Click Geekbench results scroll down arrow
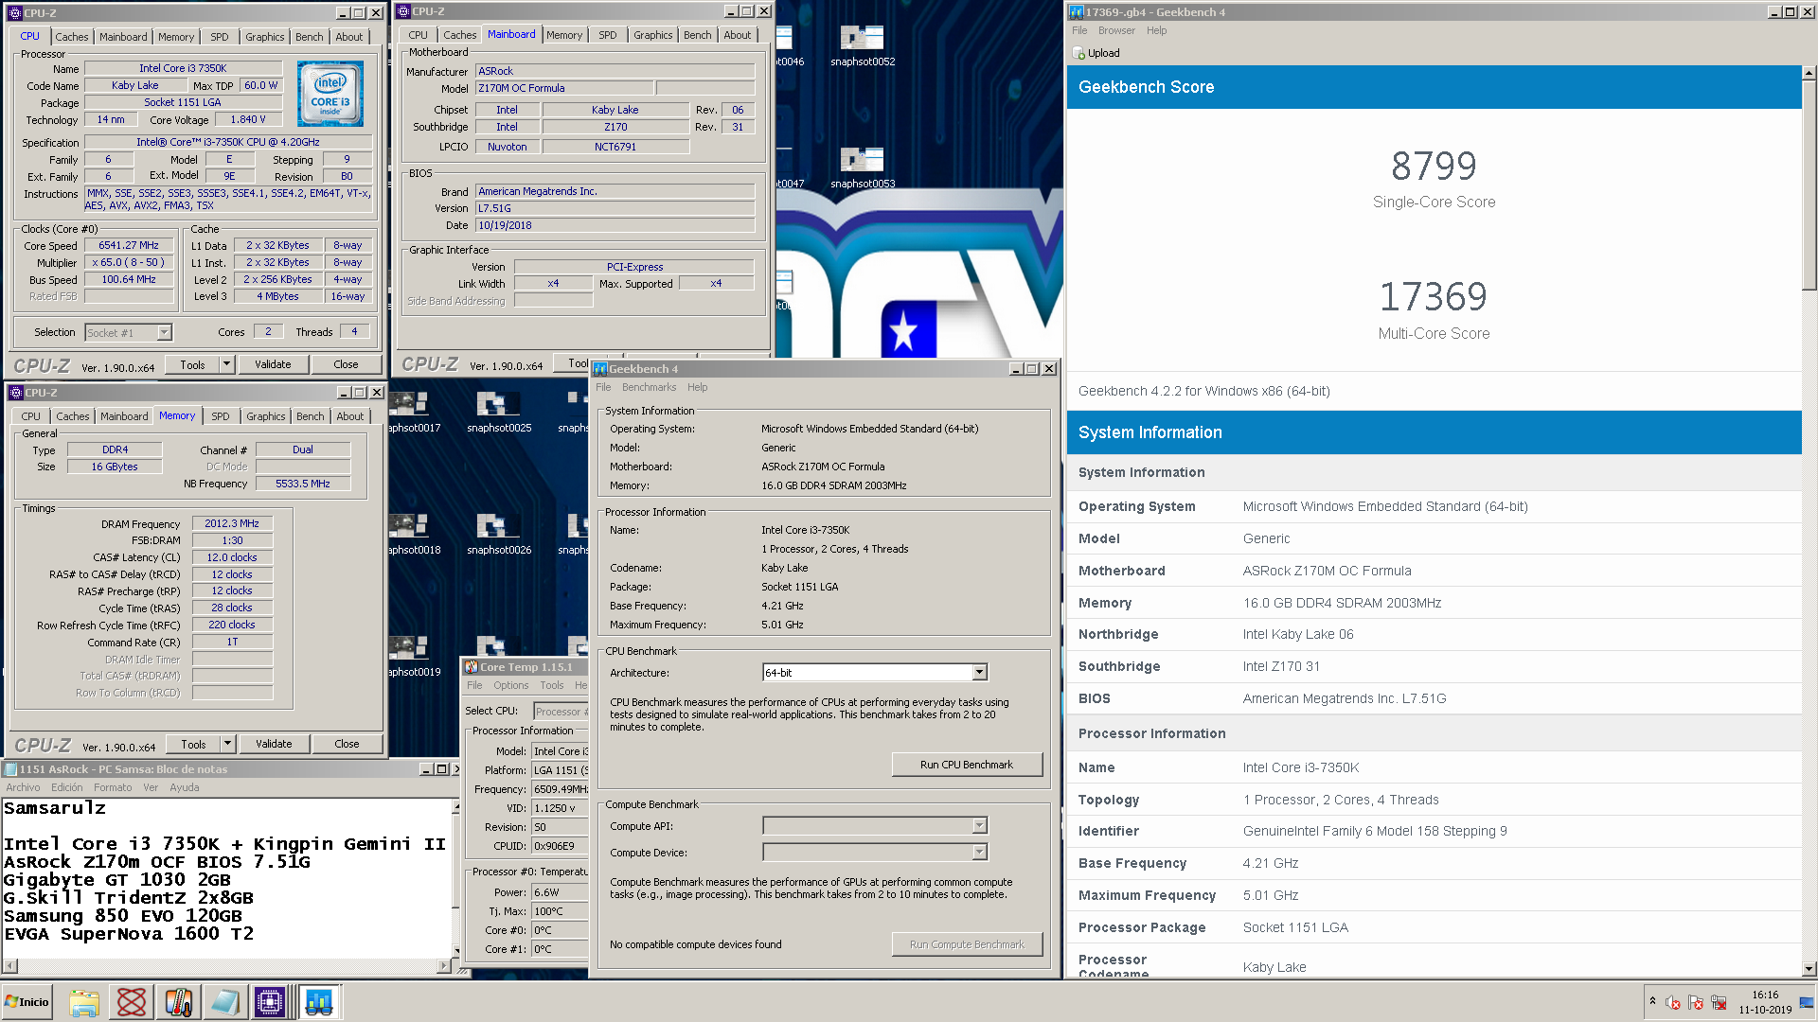This screenshot has width=1818, height=1022. click(x=1809, y=968)
